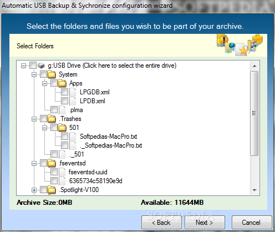Click the 501 folder icon
The image size is (275, 232).
point(62,128)
